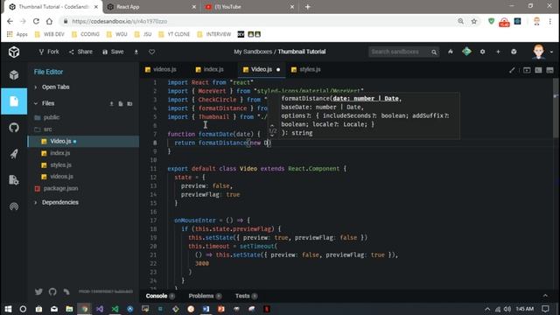This screenshot has width=560, height=315.
Task: Open the Twitter icon in sidebar footer
Action: tap(38, 291)
